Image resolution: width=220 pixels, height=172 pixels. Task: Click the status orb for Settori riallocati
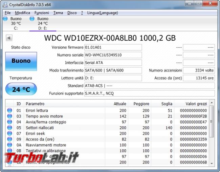(x=9, y=128)
